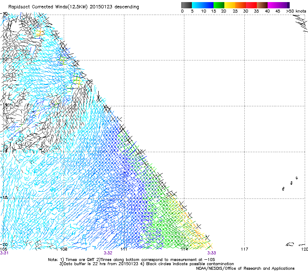
Task: Click the gray 0-5 knots color segment
Action: point(186,5)
